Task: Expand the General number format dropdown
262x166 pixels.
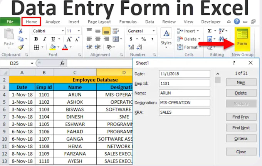Action: [x=153, y=31]
